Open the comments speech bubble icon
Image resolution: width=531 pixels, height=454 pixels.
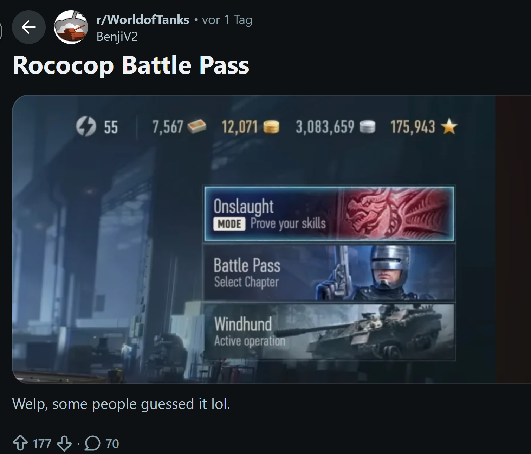(92, 443)
